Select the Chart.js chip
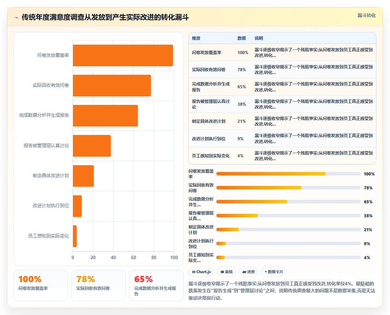 [x=202, y=272]
